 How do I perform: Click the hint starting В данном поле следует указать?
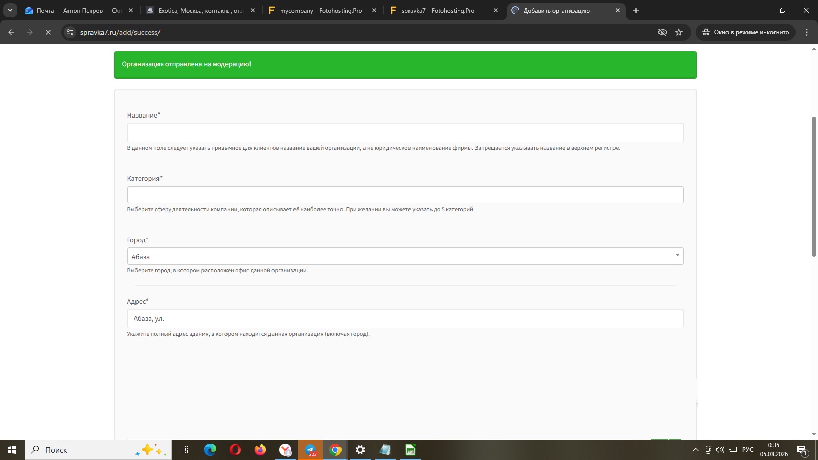(373, 148)
